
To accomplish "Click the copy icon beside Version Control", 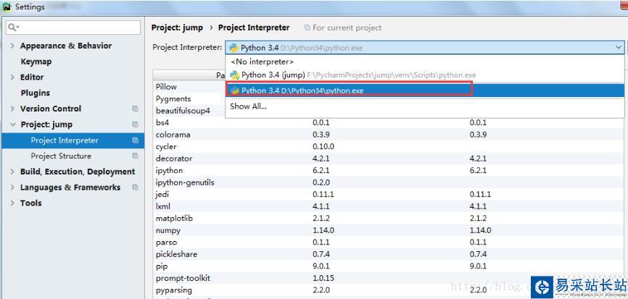I will [135, 109].
